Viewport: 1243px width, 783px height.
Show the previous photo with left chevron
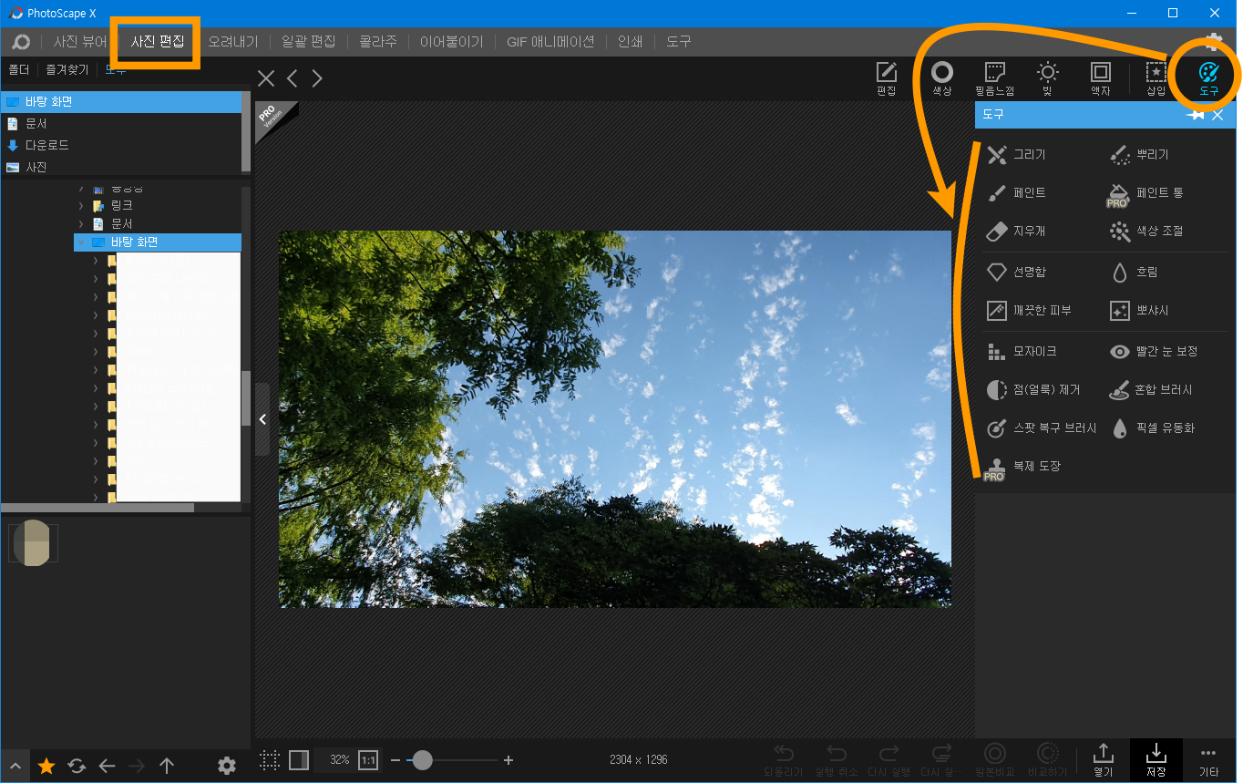[x=293, y=78]
